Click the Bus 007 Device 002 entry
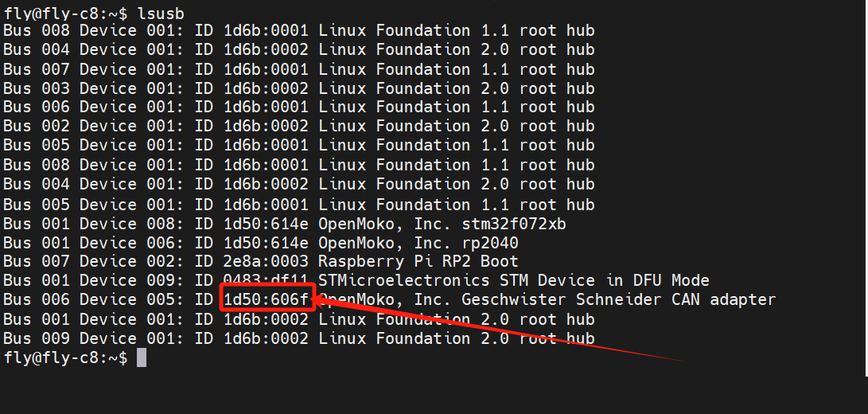 click(x=93, y=261)
